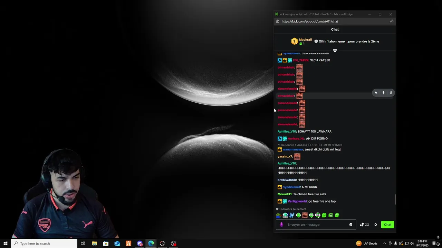Click username biwbiw3668 in chat
The height and width of the screenshot is (248, 442).
coord(287,180)
